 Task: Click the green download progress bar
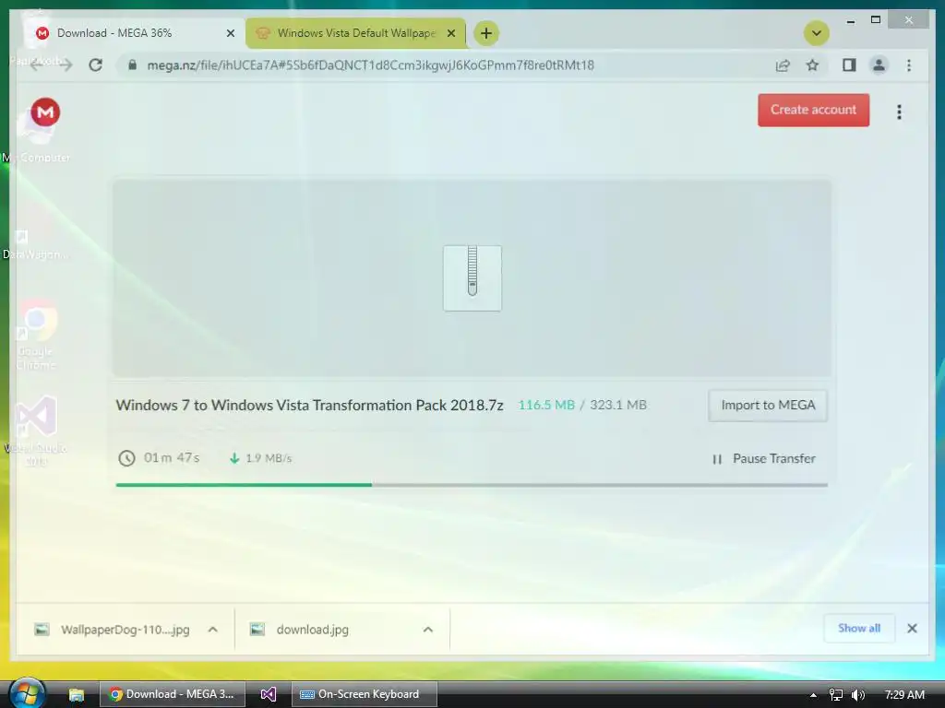pos(244,485)
